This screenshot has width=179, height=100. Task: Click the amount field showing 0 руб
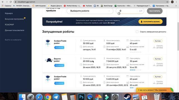pos(130,11)
